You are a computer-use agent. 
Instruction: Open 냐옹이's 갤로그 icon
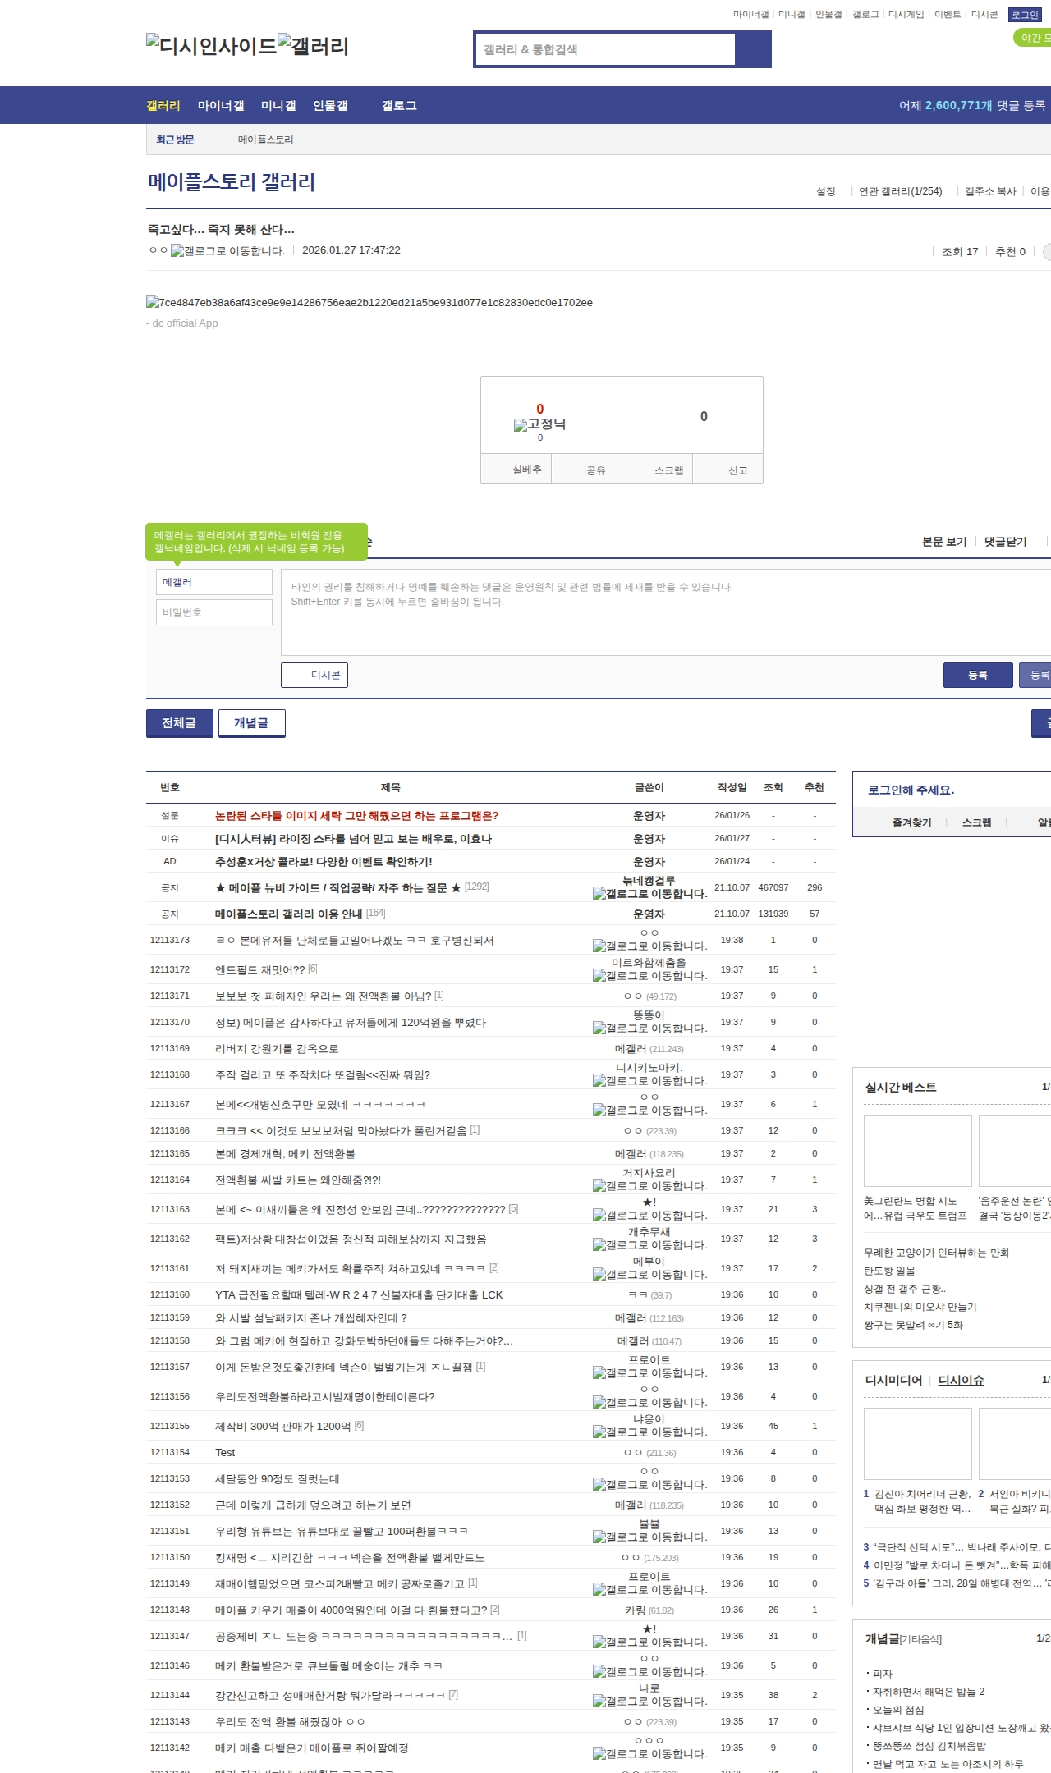pyautogui.click(x=649, y=1432)
